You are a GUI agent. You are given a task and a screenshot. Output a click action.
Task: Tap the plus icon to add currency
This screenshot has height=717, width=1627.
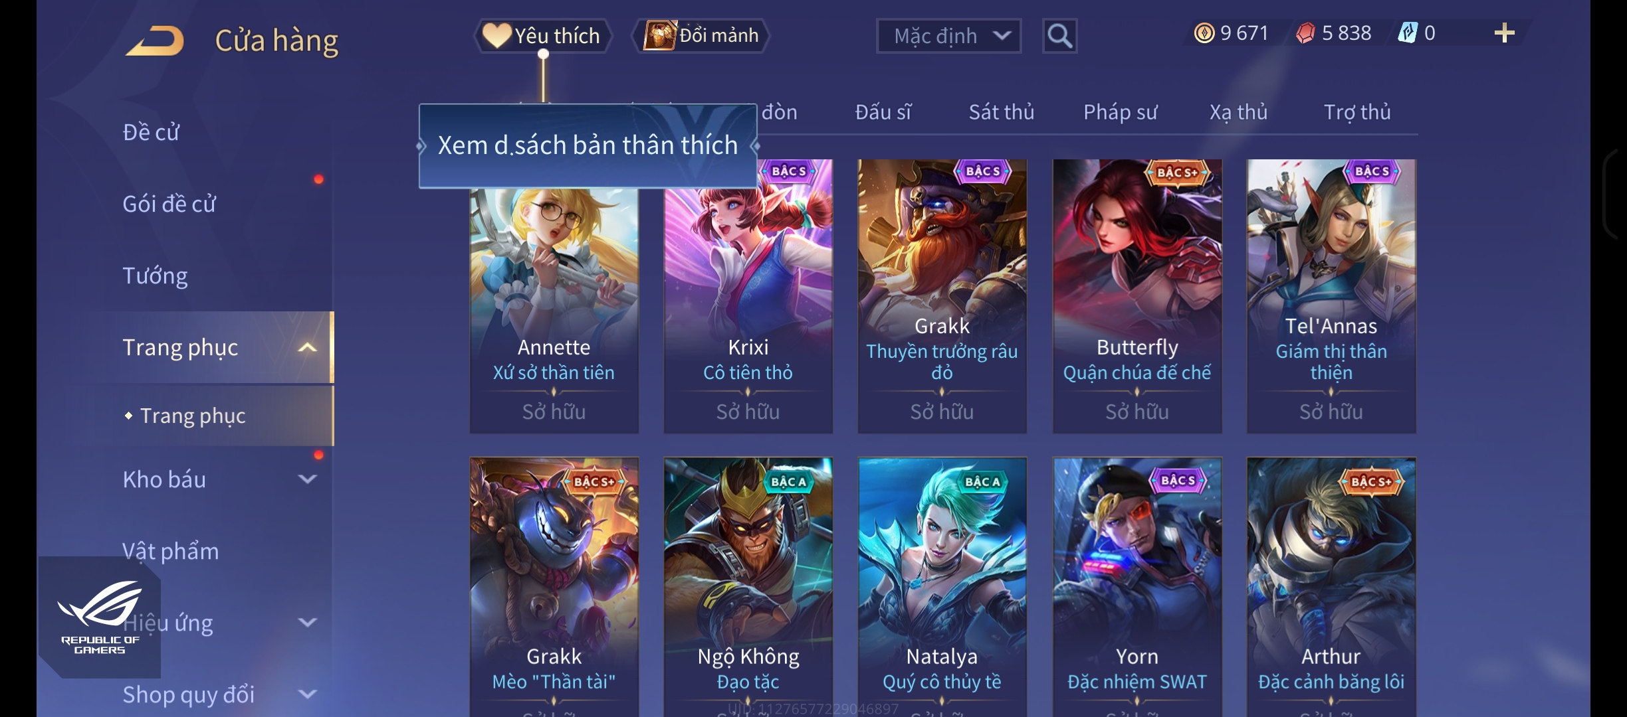point(1504,33)
